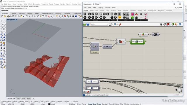Click the Grasshopper zoom extents icon

(110, 24)
